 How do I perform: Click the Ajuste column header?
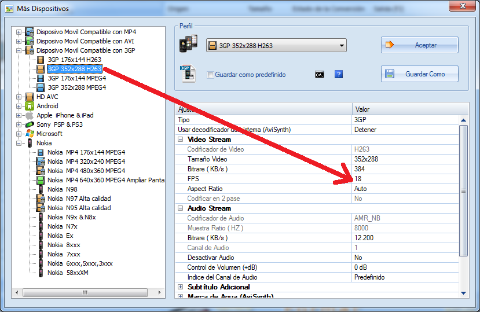click(x=263, y=109)
